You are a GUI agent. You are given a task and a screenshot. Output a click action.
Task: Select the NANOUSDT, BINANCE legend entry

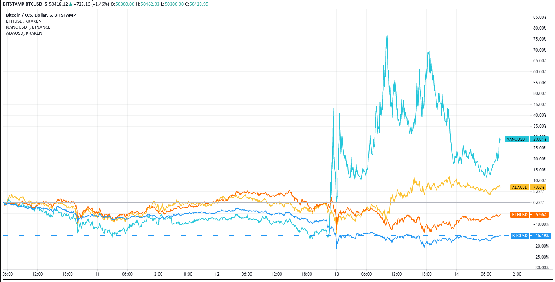(x=28, y=27)
